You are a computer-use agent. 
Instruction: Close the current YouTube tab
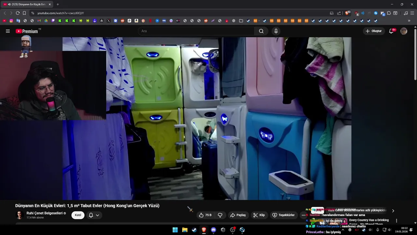[x=50, y=4]
